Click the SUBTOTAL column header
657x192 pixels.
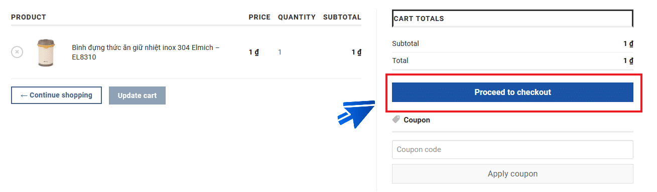pos(342,17)
